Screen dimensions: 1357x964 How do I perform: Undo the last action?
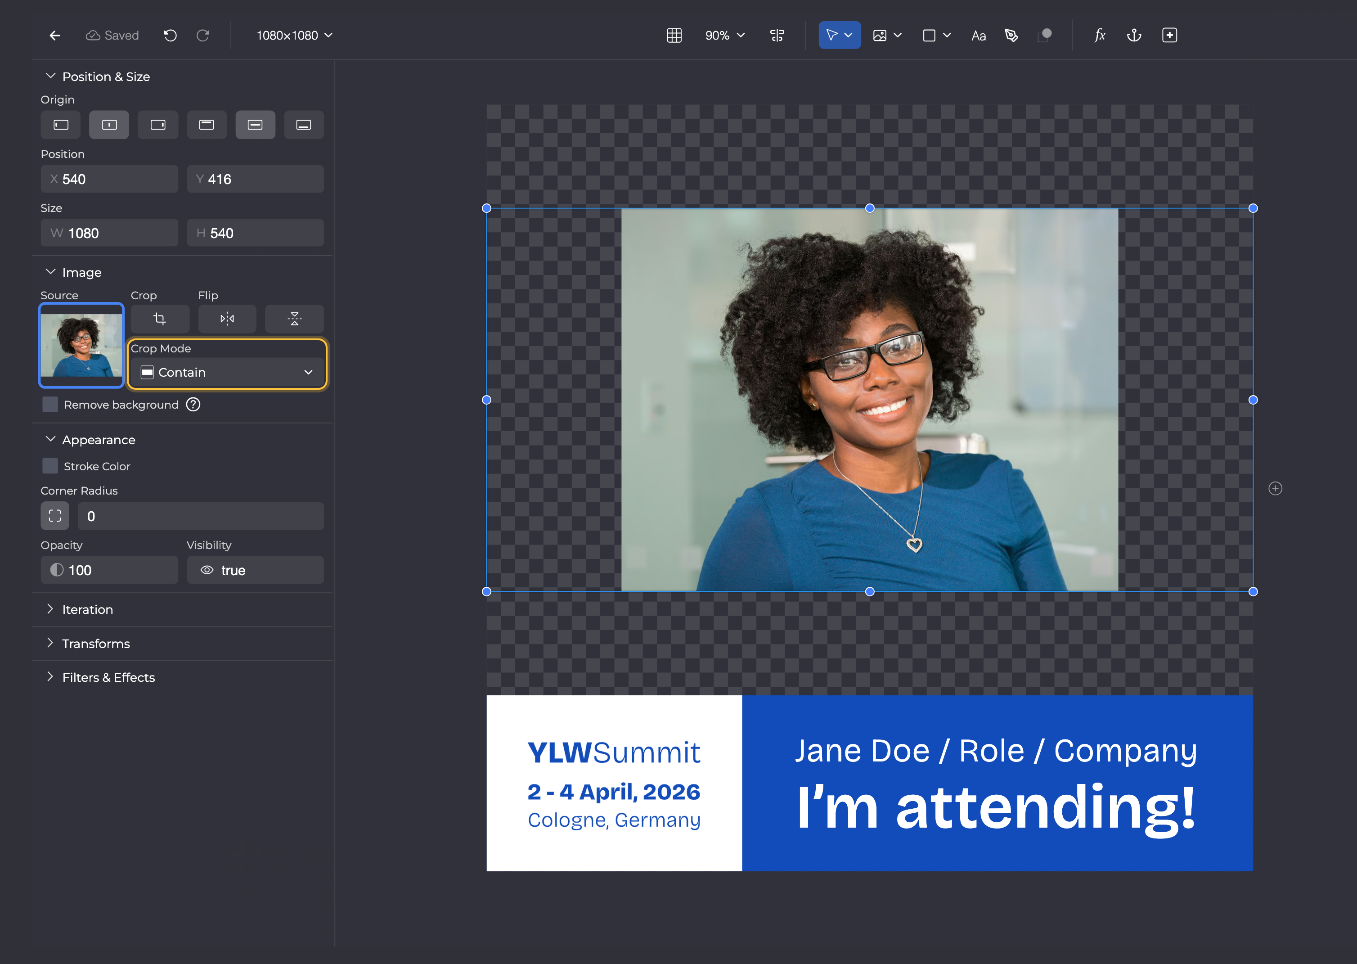170,36
